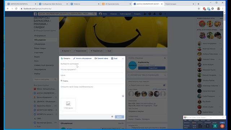
Task: Pause recording in Movavi Video Suite window
Action: (222, 126)
